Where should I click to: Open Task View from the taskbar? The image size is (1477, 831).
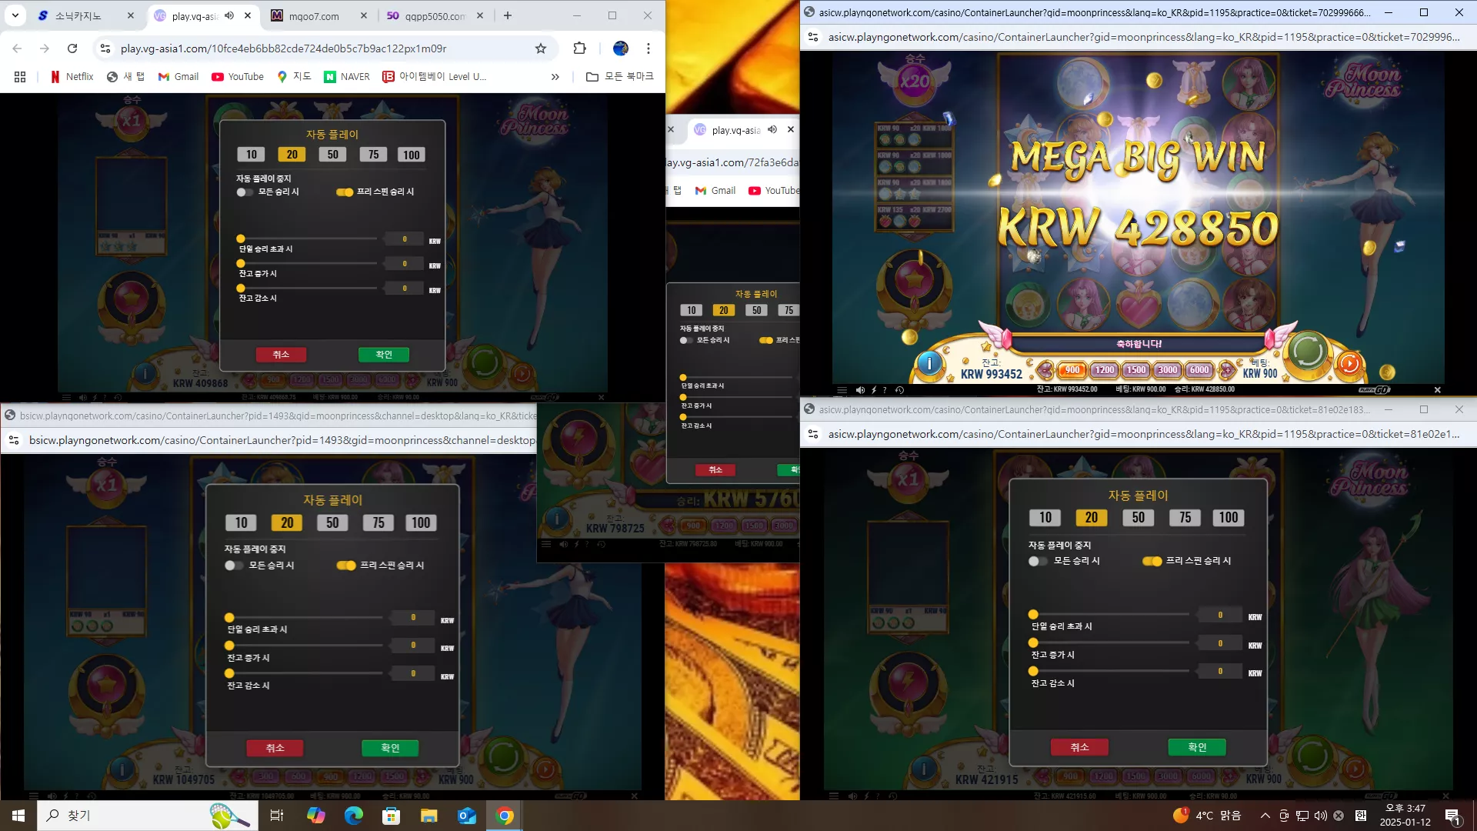tap(277, 816)
